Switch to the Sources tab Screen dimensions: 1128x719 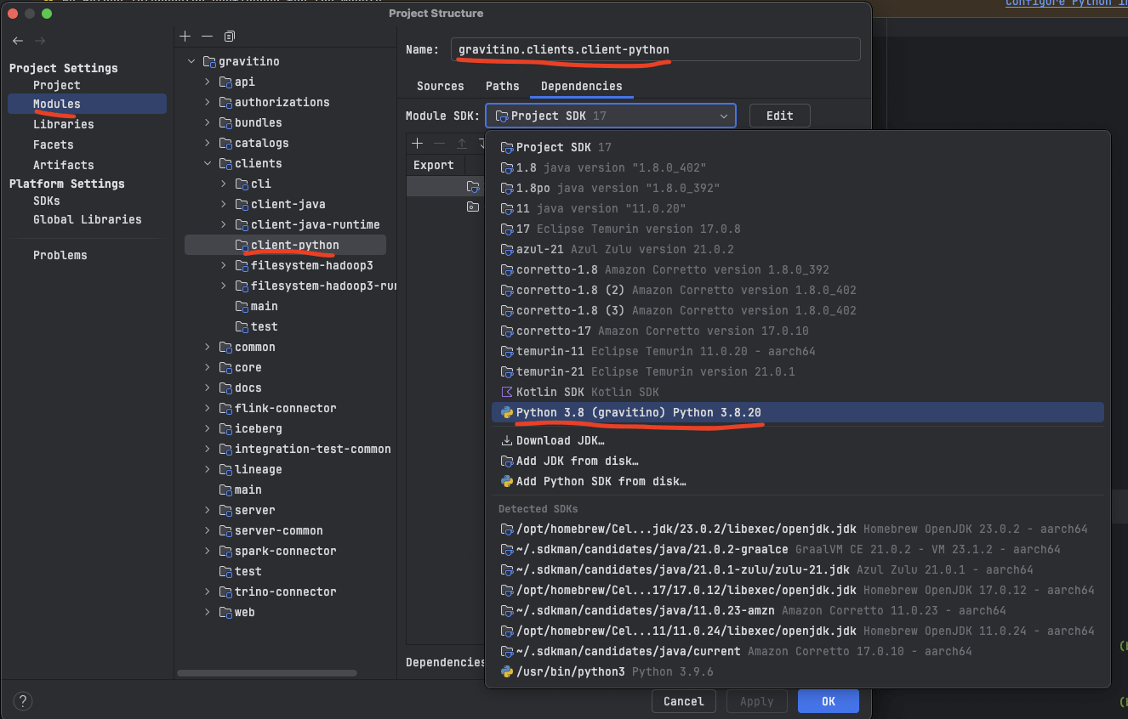(440, 86)
